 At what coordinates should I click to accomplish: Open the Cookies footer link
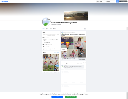(56, 73)
